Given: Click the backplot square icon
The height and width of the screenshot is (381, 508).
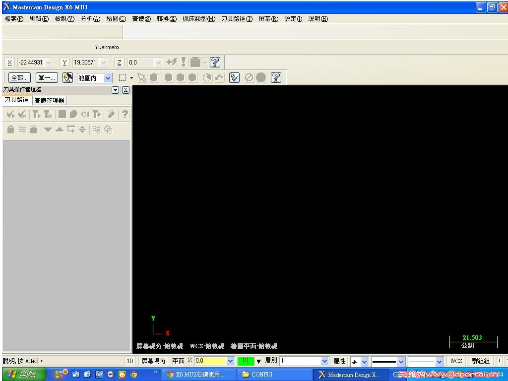Looking at the screenshot, I should tap(62, 114).
